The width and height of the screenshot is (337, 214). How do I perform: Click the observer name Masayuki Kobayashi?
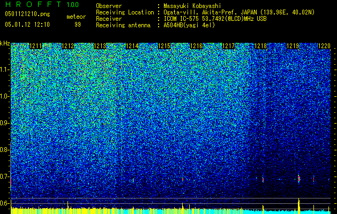(x=192, y=6)
